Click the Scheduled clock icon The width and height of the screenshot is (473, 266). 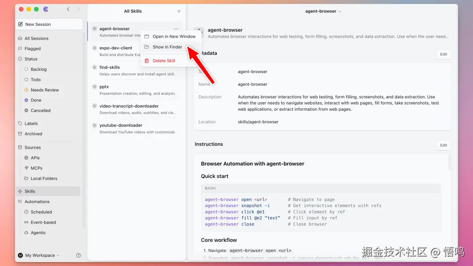pyautogui.click(x=26, y=212)
